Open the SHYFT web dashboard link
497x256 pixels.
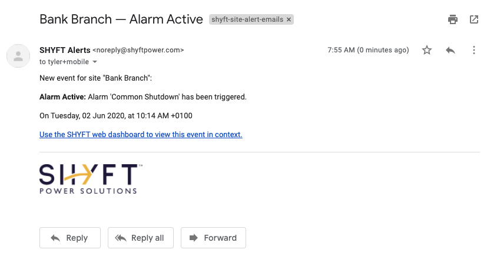click(x=141, y=134)
